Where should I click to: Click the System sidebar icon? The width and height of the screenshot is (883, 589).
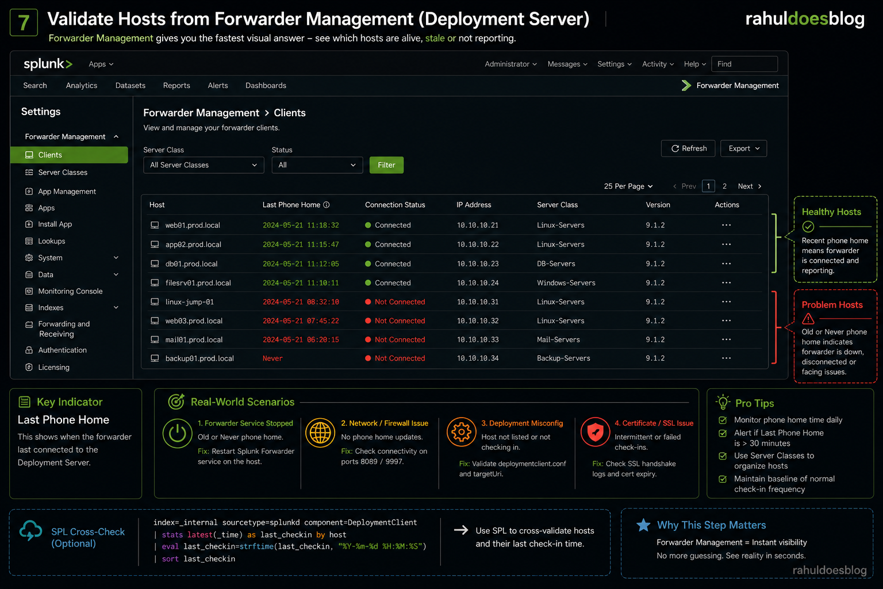(x=29, y=258)
